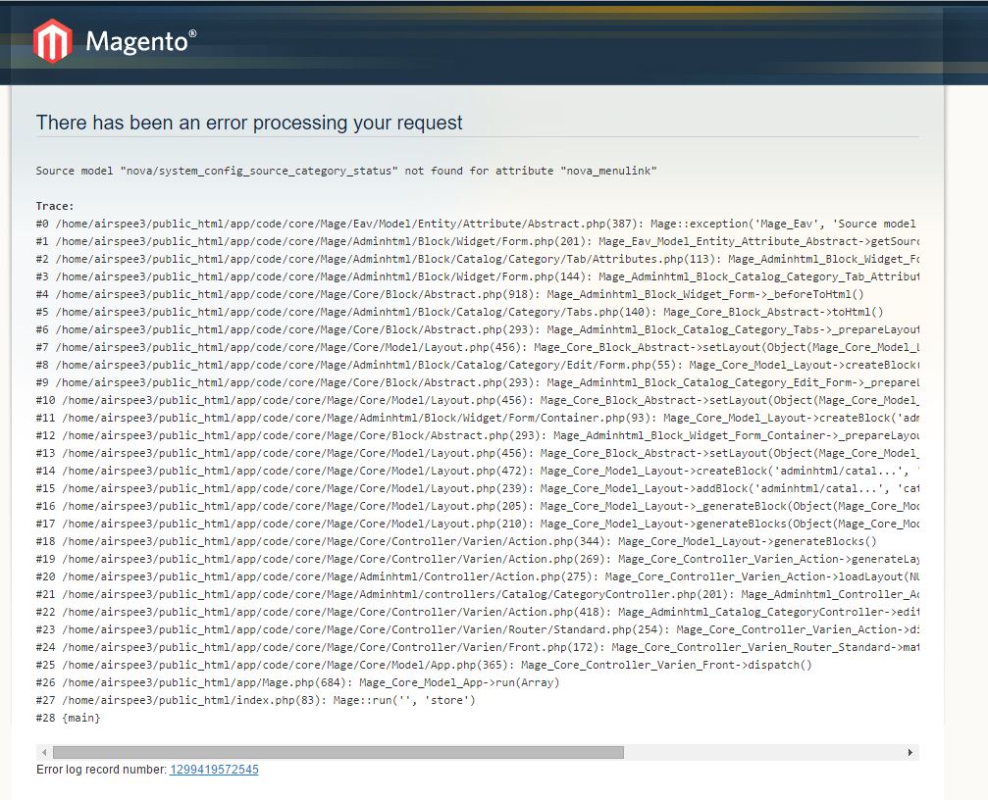The image size is (988, 800).
Task: Click trace line #14 with Layout.php(472)
Action: point(471,471)
